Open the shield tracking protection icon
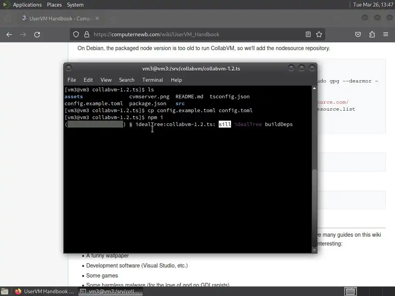395x296 pixels. (76, 34)
